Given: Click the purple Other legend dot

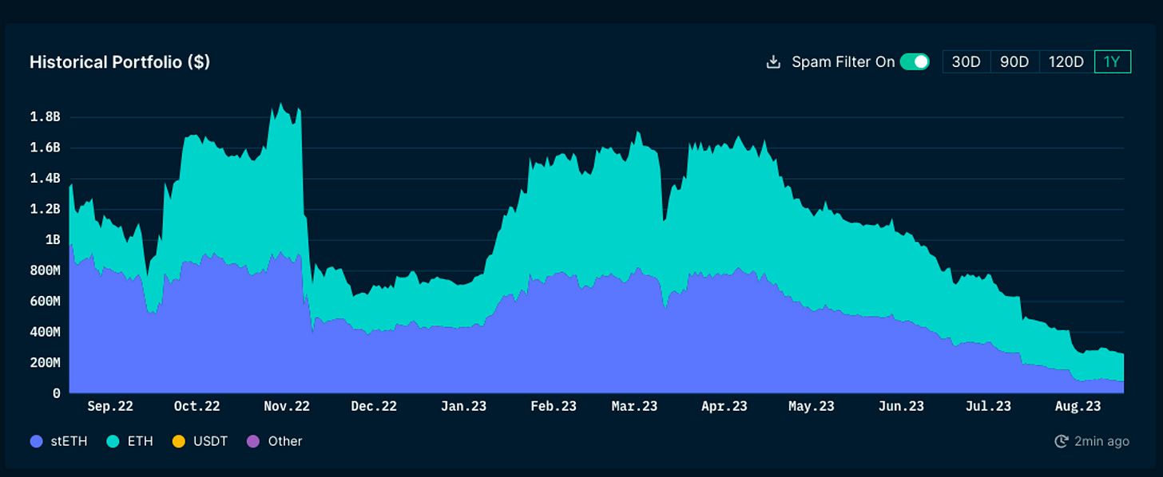Looking at the screenshot, I should point(253,441).
